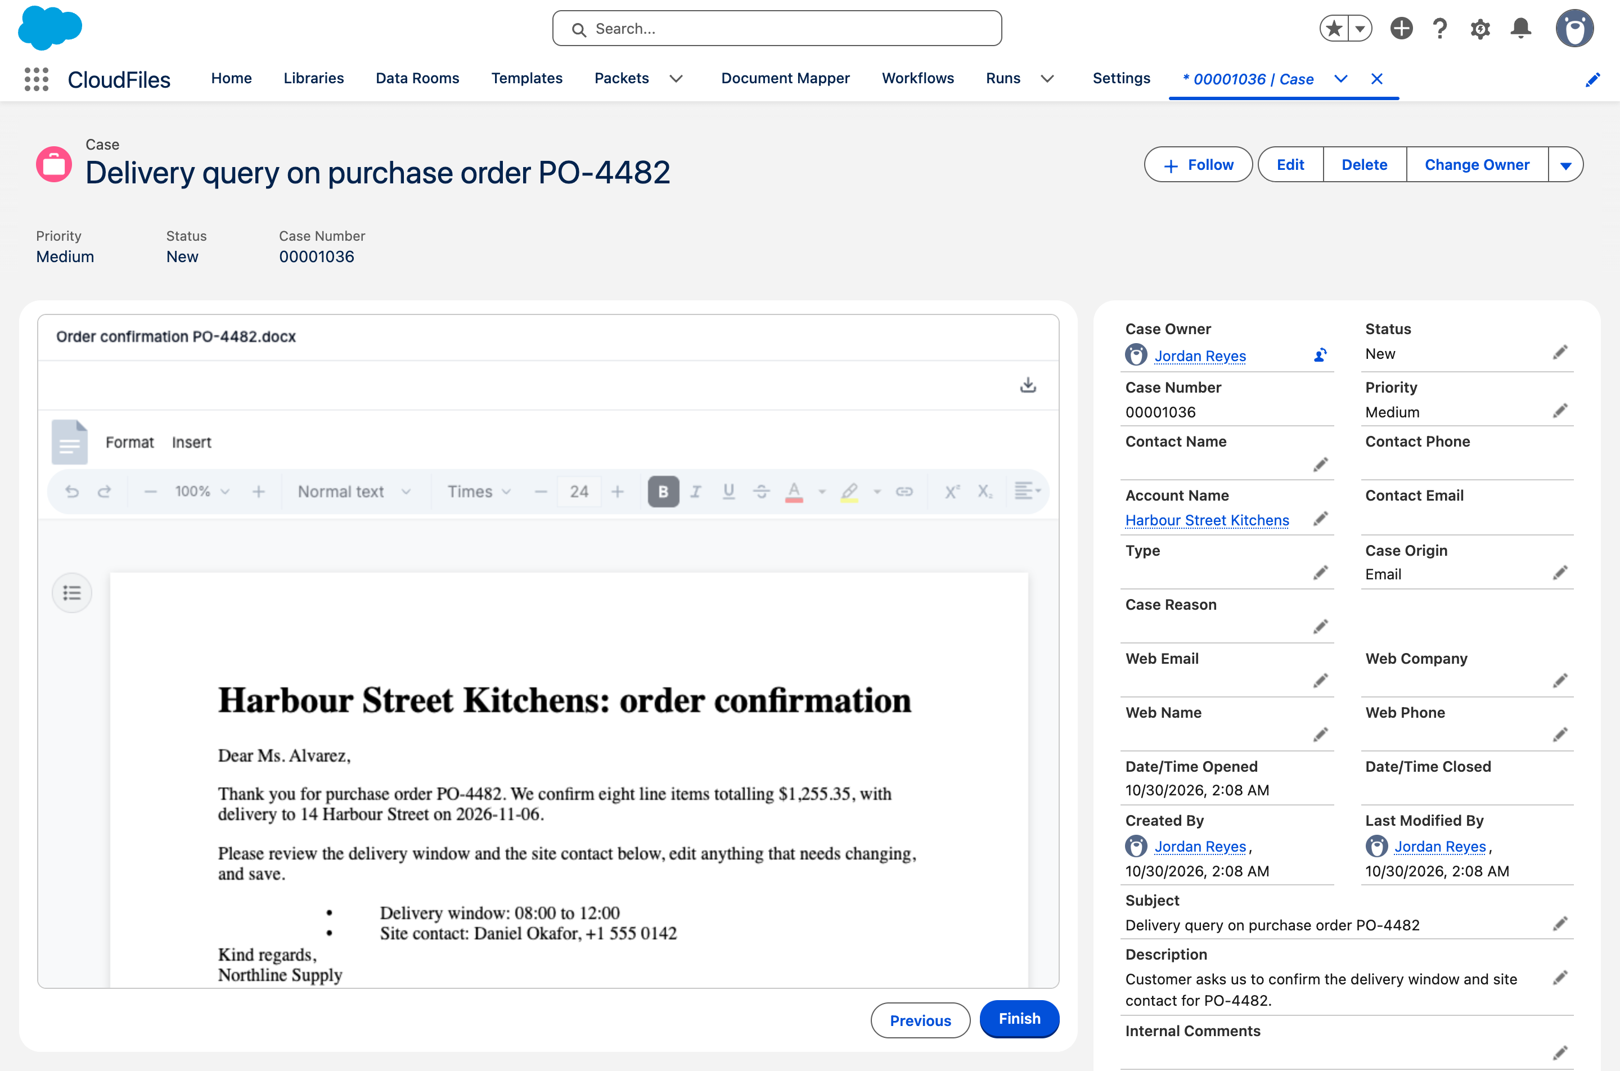Open the global create plus icon
This screenshot has width=1620, height=1071.
(x=1401, y=29)
